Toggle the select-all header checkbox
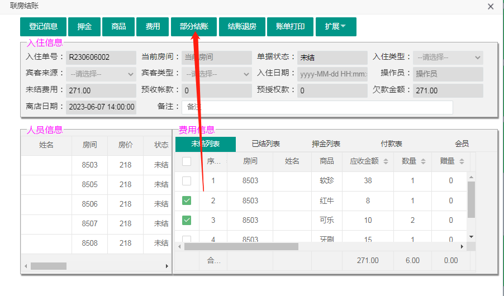 click(x=187, y=161)
